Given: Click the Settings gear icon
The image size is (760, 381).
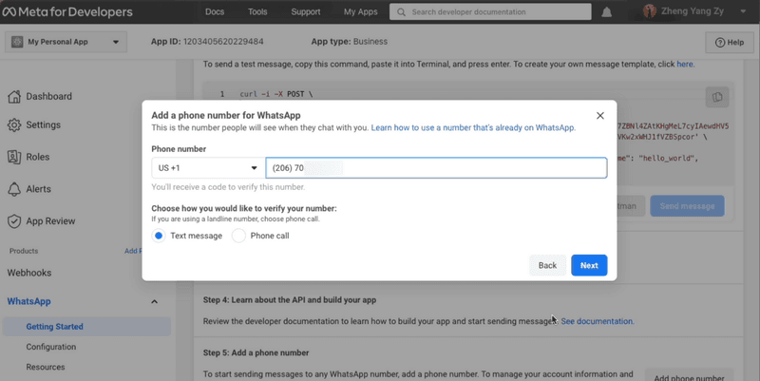Looking at the screenshot, I should click(14, 125).
